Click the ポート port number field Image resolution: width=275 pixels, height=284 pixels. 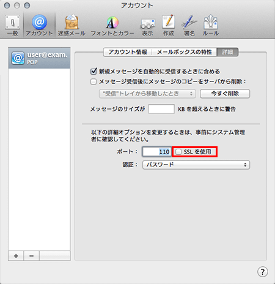coord(156,152)
